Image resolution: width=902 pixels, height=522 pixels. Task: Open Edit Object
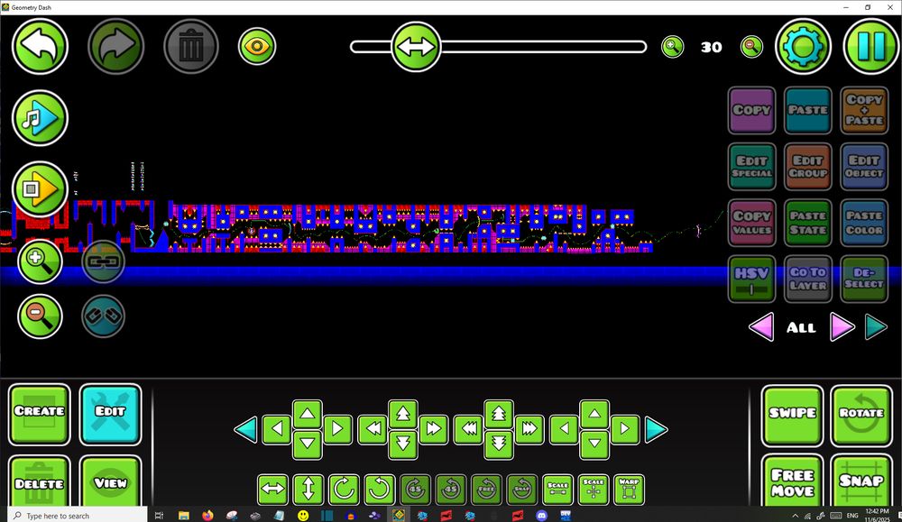tap(864, 167)
